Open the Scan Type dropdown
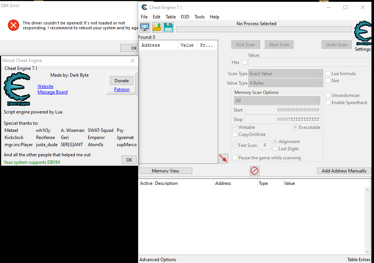This screenshot has height=263, width=374. pyautogui.click(x=285, y=74)
